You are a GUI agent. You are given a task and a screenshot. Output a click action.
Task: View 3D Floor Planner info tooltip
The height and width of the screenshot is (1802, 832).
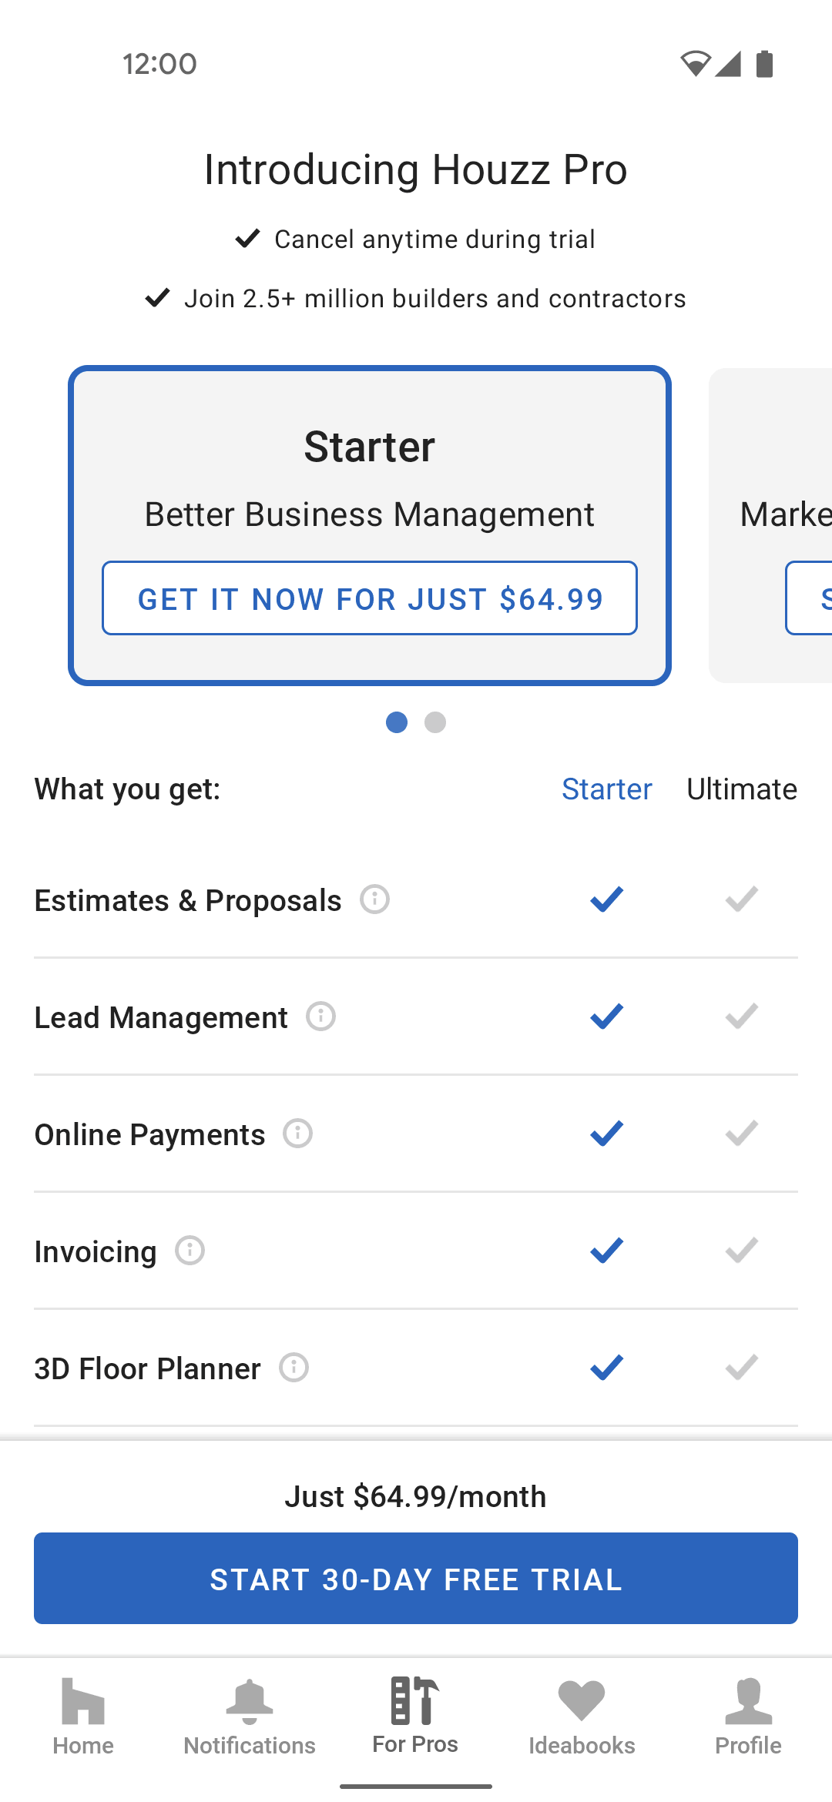[x=294, y=1367]
